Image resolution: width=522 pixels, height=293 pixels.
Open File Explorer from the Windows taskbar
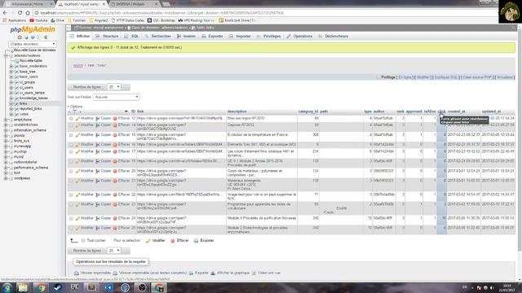tap(23, 287)
